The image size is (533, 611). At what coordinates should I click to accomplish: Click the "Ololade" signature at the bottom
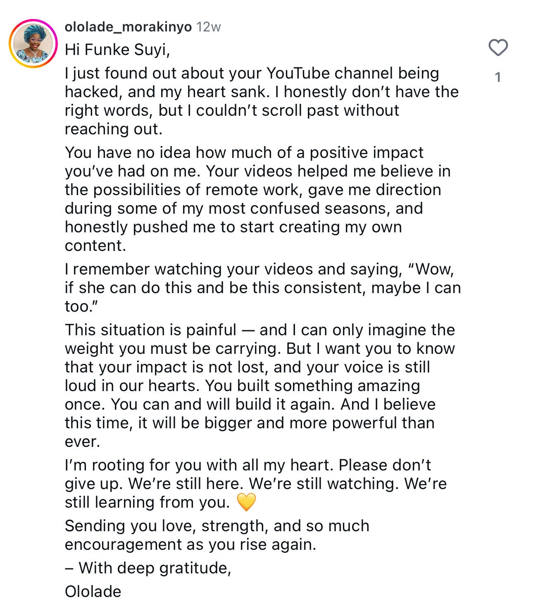coord(93,592)
